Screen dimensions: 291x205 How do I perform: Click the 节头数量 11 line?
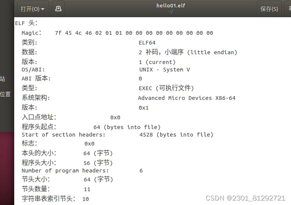pyautogui.click(x=56, y=189)
